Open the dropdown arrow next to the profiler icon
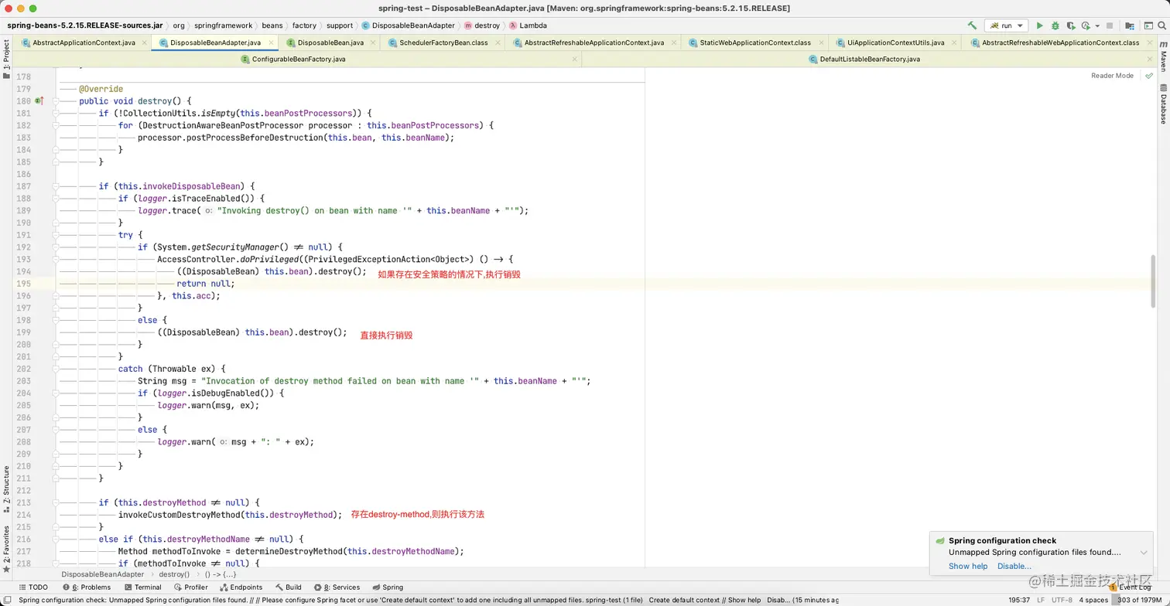This screenshot has width=1170, height=606. tap(1097, 26)
